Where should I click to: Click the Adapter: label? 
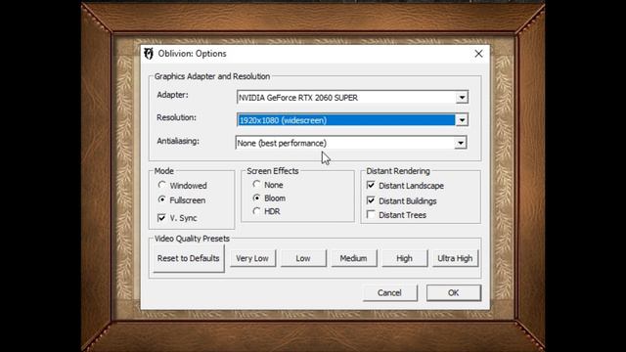tap(172, 95)
